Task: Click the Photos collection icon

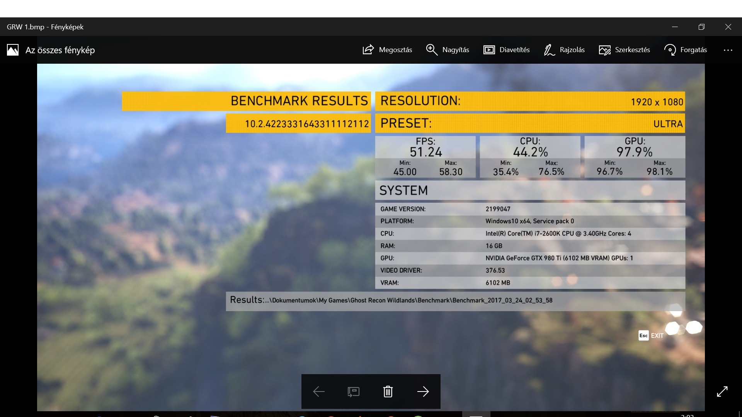Action: tap(12, 50)
